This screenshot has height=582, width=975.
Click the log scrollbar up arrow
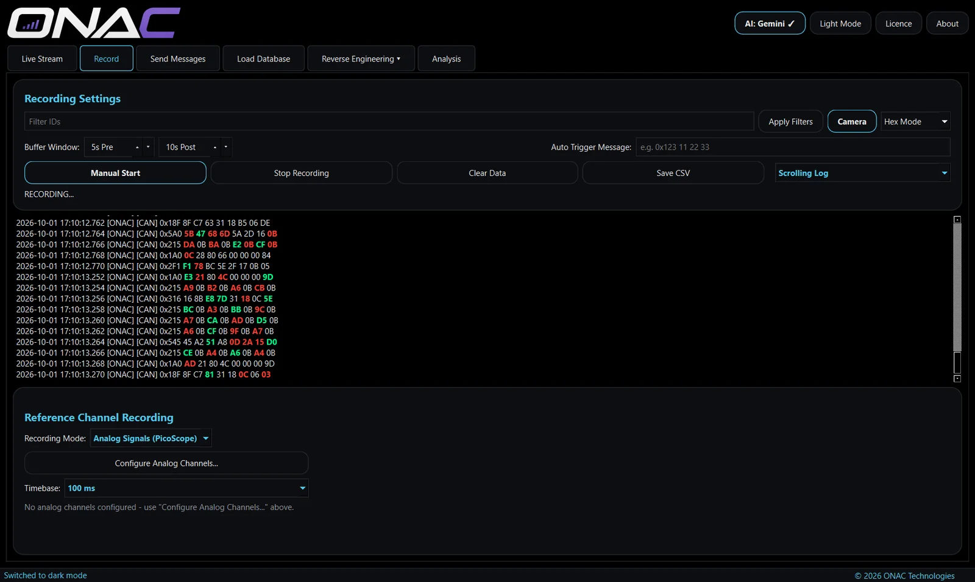click(957, 219)
